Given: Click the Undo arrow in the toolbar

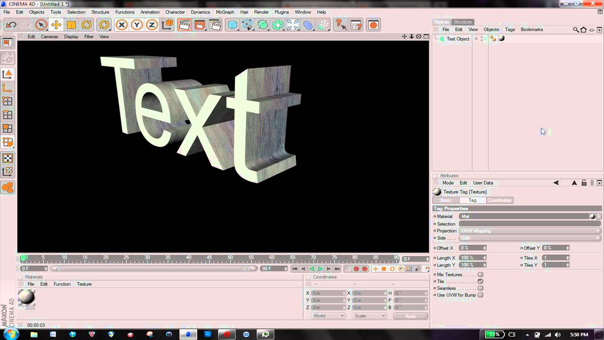Looking at the screenshot, I should coord(11,25).
